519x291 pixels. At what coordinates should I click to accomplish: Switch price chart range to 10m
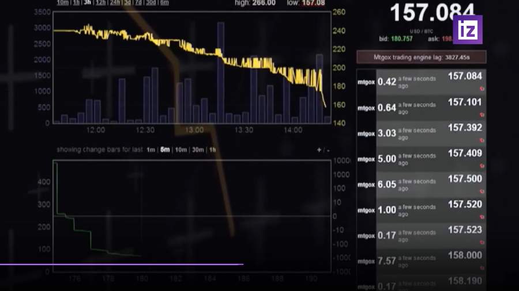[62, 3]
